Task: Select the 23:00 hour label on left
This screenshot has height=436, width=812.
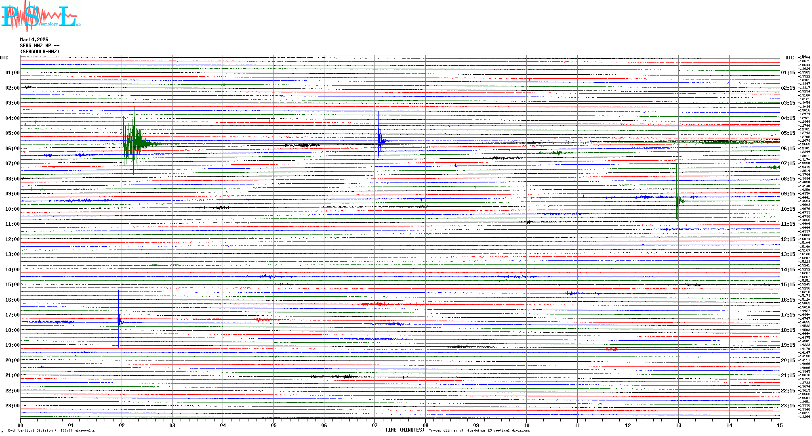Action: point(12,406)
